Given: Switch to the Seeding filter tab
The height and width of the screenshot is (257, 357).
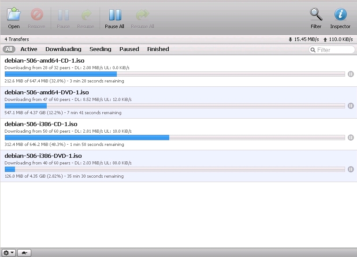Looking at the screenshot, I should point(100,49).
